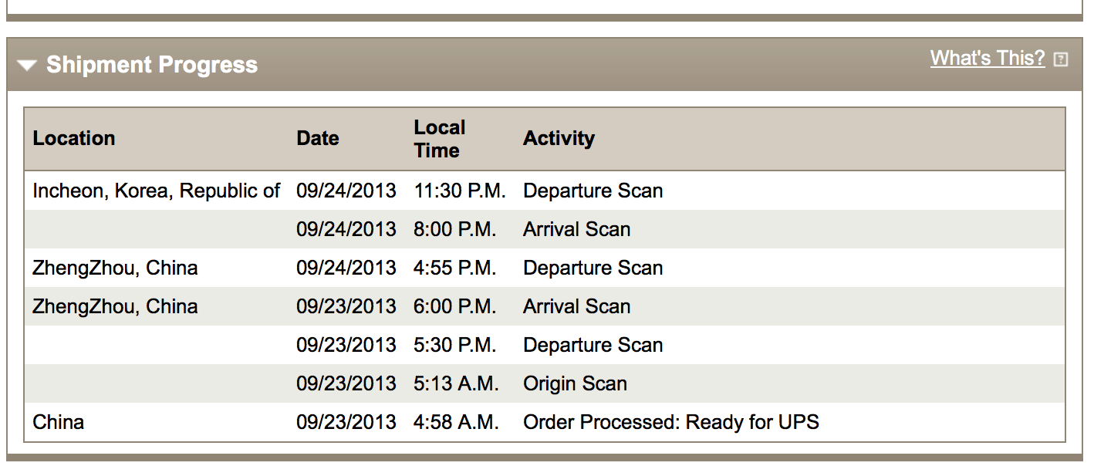Click the Local Time column header

tap(440, 139)
